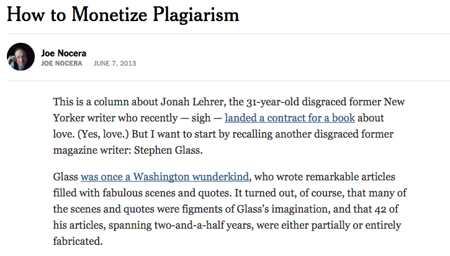This screenshot has width=450, height=256.
Task: Click the word 'Glass' starting the second paragraph
Action: coord(65,177)
